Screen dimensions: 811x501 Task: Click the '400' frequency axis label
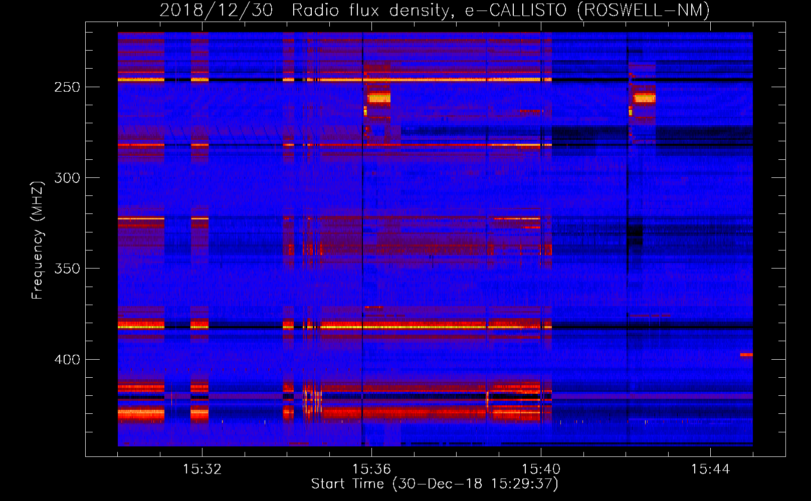67,360
